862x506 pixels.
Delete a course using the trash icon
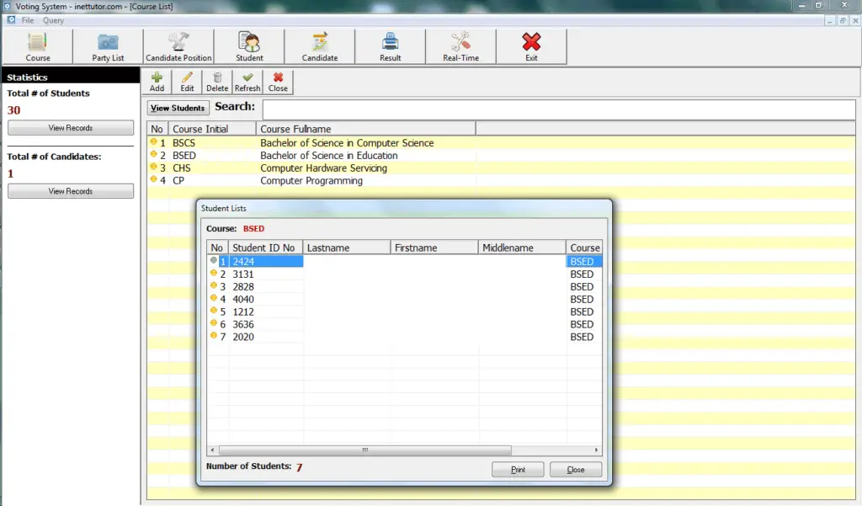pyautogui.click(x=216, y=81)
